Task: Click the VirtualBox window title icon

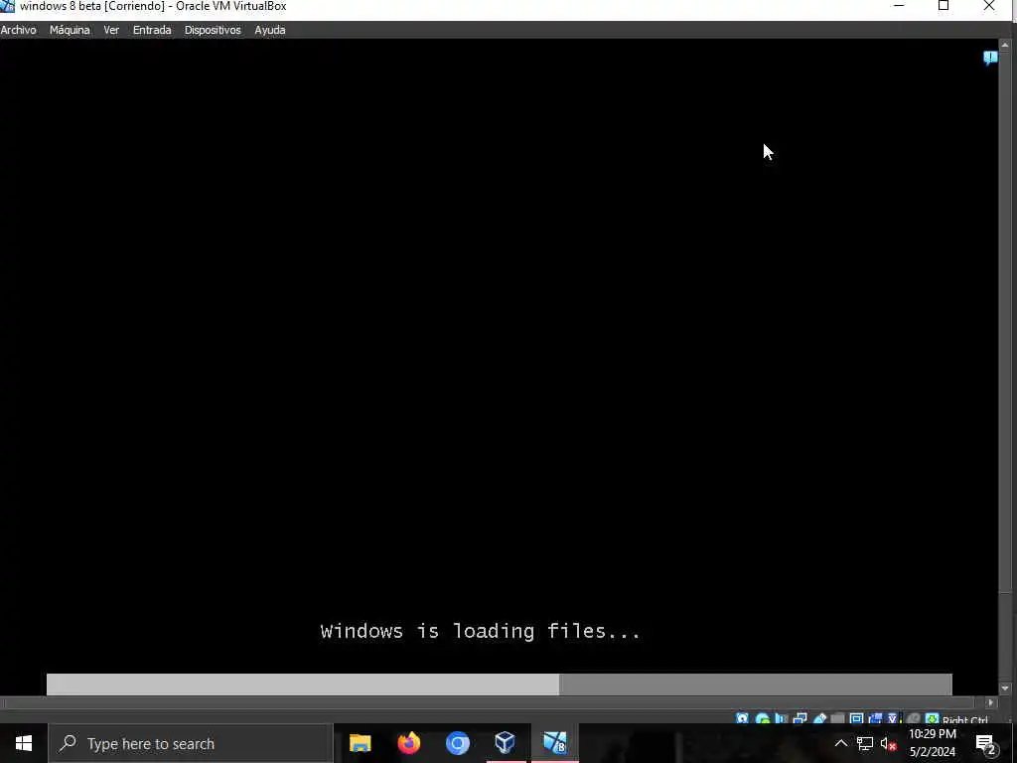Action: point(7,7)
